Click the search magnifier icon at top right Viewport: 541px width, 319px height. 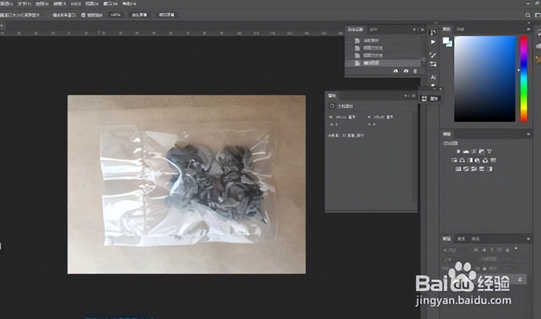[x=528, y=15]
